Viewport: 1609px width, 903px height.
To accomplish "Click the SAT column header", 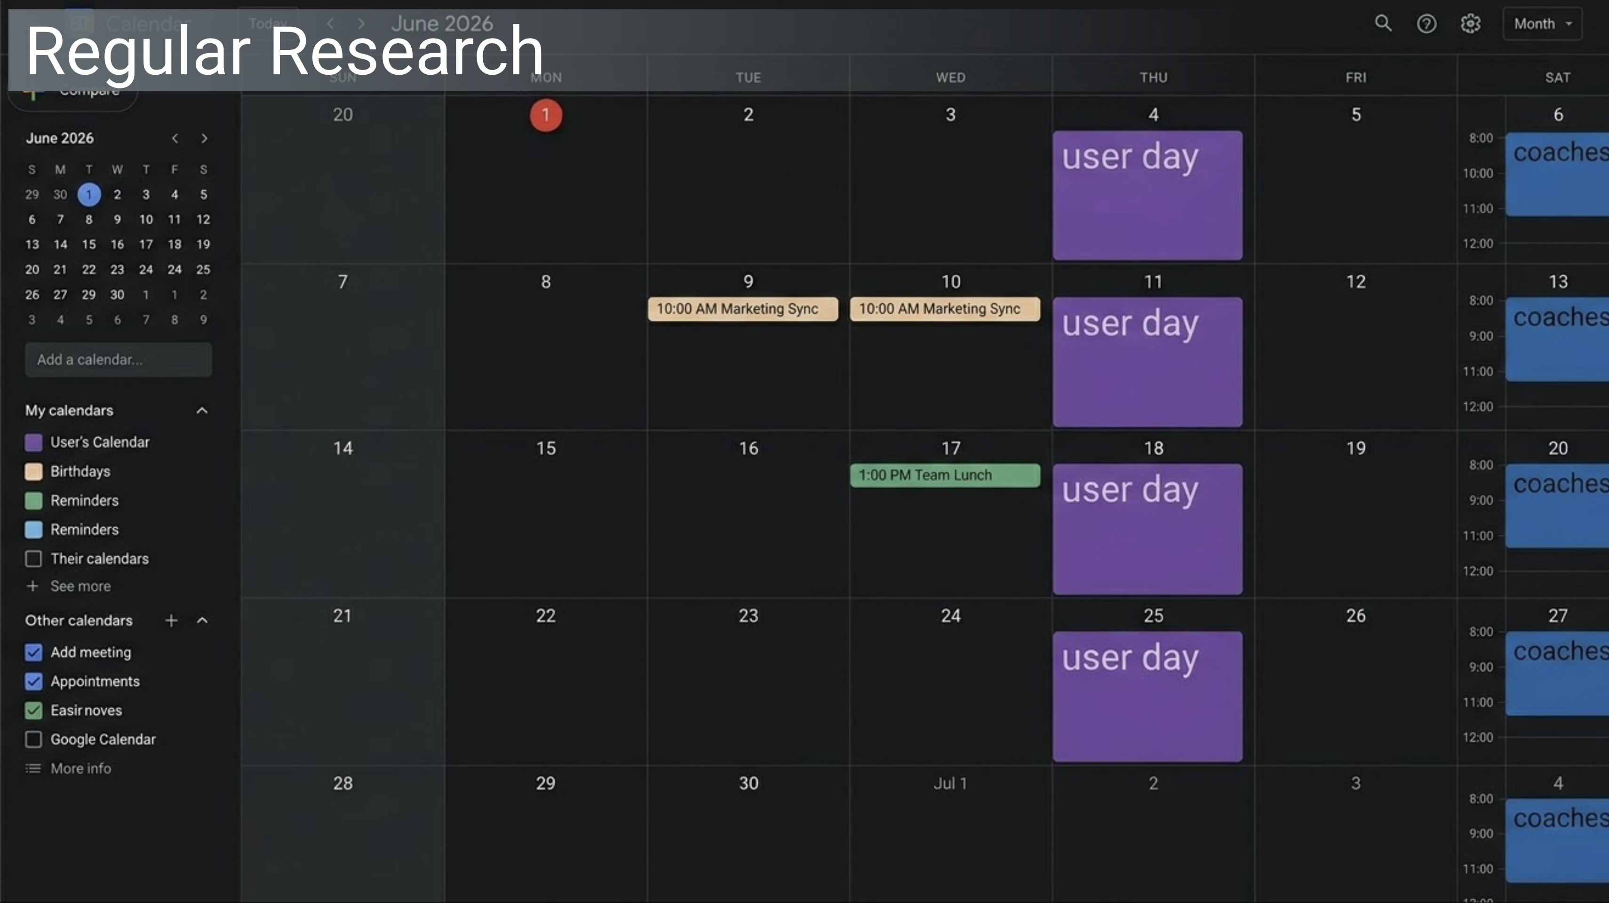I will tap(1558, 78).
